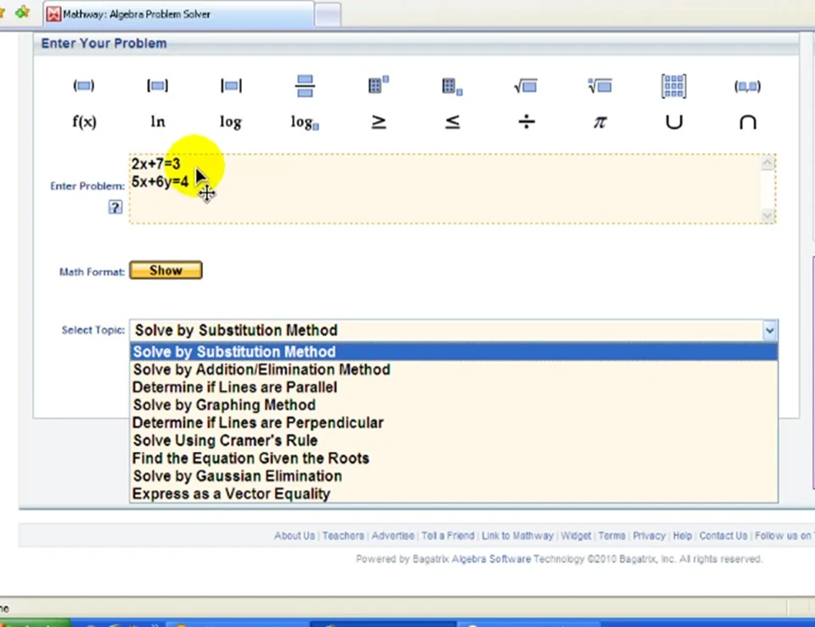The image size is (815, 627).
Task: Choose Determine if Lines are Parallel
Action: 453,387
